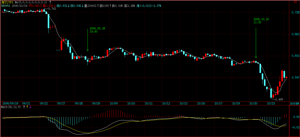Click the stock code 580991

[6, 6]
